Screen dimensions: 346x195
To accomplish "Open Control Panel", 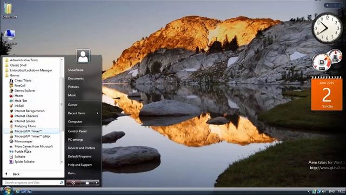I will click(x=77, y=131).
